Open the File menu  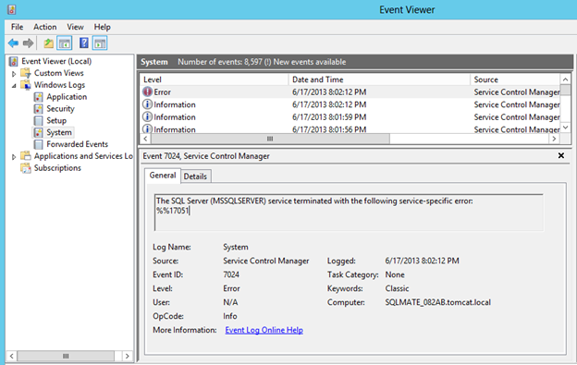tap(17, 27)
